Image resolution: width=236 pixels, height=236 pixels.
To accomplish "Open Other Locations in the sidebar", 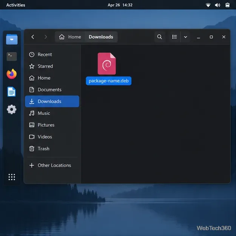I will tap(52, 165).
